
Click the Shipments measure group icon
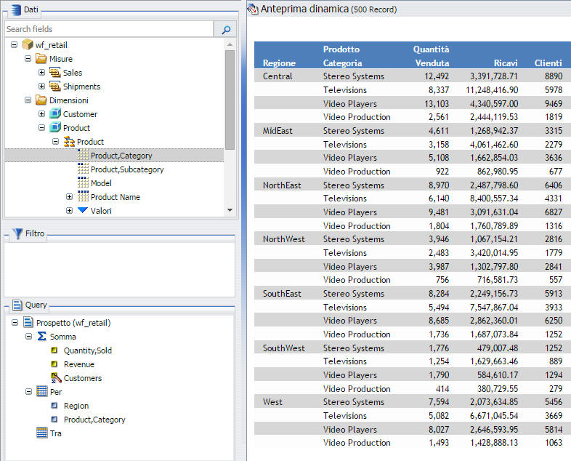point(55,87)
